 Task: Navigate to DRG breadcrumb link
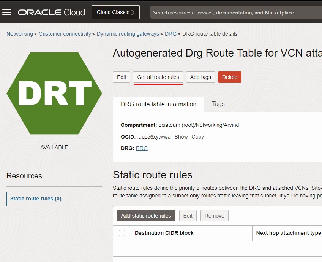pyautogui.click(x=170, y=34)
